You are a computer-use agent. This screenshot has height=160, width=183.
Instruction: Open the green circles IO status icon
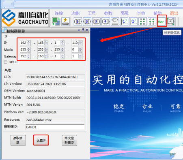[152, 21]
